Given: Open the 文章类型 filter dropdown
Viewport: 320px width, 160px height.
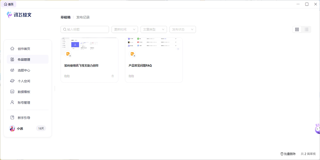Looking at the screenshot, I should coord(154,30).
